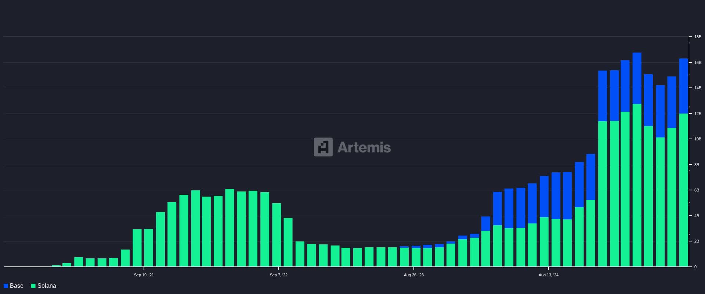Viewport: 705px width, 294px height.
Task: Click the 14B y-axis value
Action: 698,88
